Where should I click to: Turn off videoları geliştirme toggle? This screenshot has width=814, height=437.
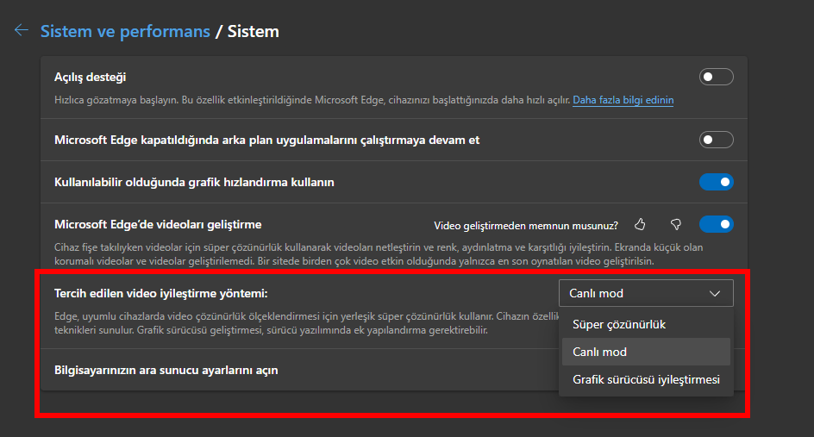[716, 224]
